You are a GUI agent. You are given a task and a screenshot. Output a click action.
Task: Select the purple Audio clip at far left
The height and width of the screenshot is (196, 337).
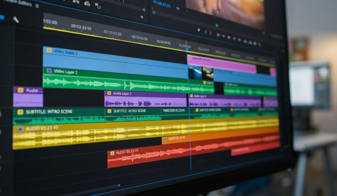[x=28, y=97]
